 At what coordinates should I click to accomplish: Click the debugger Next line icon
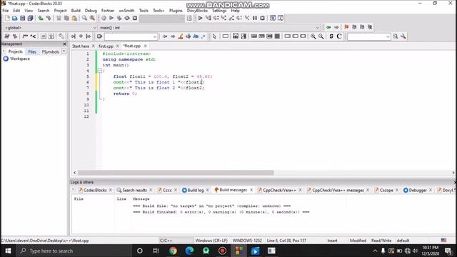[x=216, y=18]
